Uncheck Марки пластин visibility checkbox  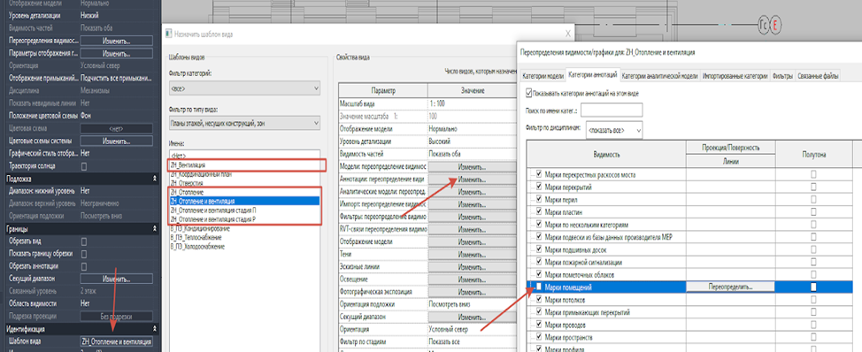click(x=540, y=212)
